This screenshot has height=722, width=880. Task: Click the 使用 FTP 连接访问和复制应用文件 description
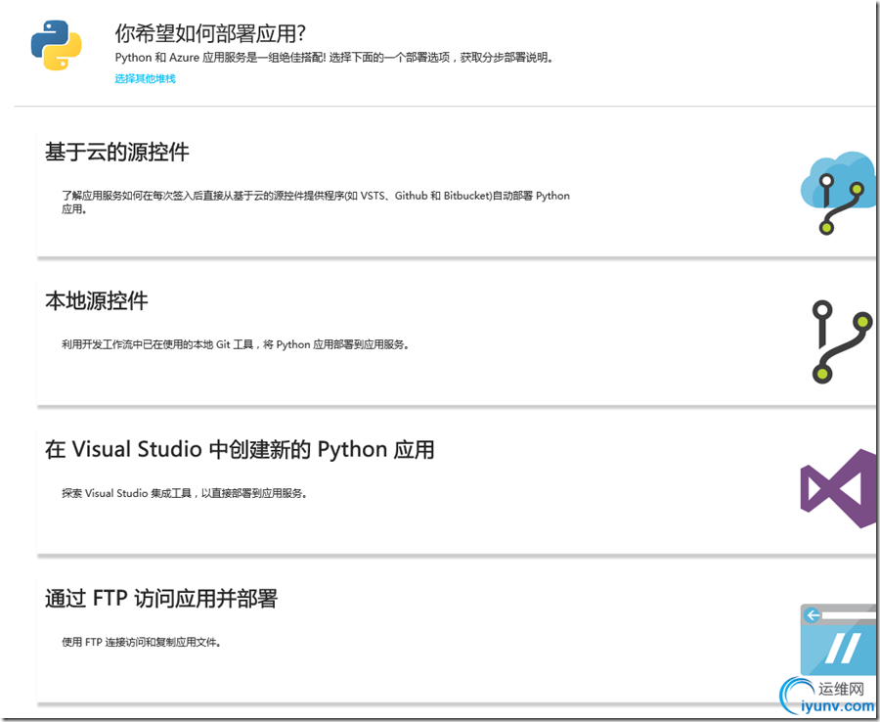pyautogui.click(x=141, y=643)
